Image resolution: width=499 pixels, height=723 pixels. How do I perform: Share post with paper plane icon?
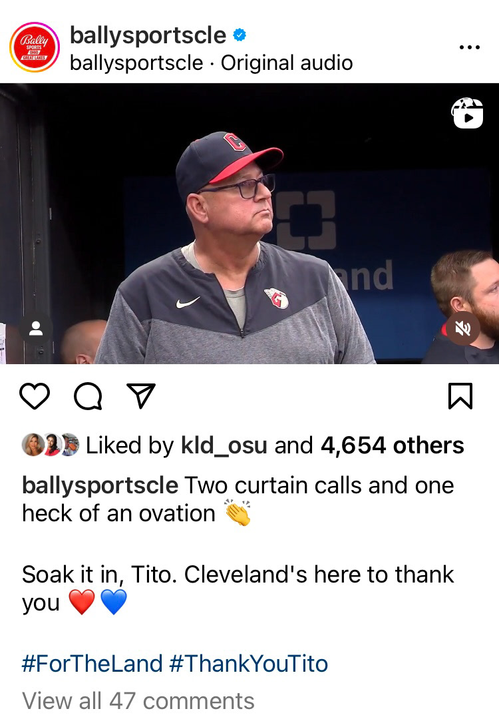[x=141, y=395]
